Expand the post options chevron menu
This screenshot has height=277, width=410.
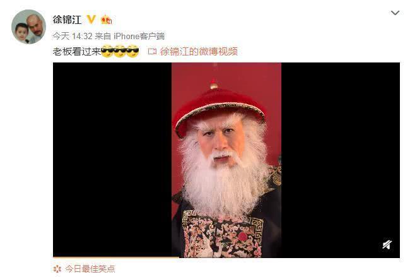tap(395, 13)
